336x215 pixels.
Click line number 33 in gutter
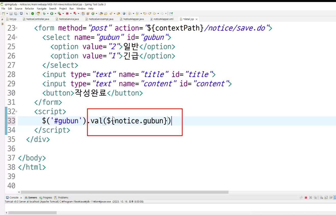tap(11, 121)
